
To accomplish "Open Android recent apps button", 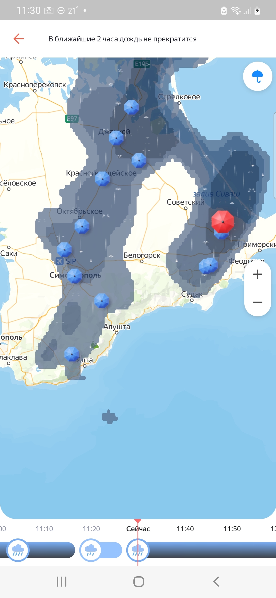I will click(62, 582).
